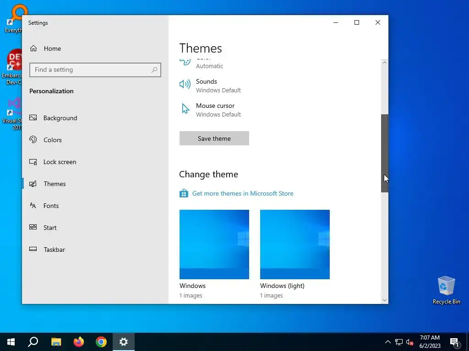
Task: Launch Firefox from taskbar
Action: 79,342
